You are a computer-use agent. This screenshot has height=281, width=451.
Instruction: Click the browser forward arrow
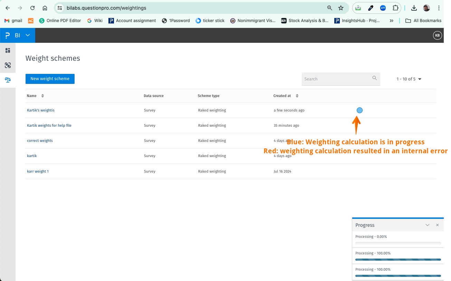click(20, 8)
